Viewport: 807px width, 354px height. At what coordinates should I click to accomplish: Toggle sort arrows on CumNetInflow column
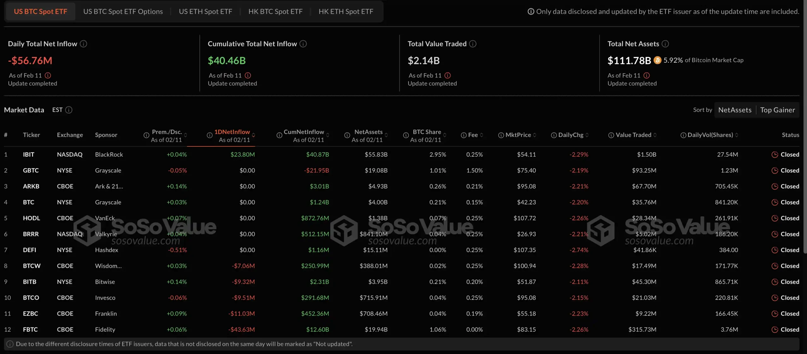pos(328,135)
